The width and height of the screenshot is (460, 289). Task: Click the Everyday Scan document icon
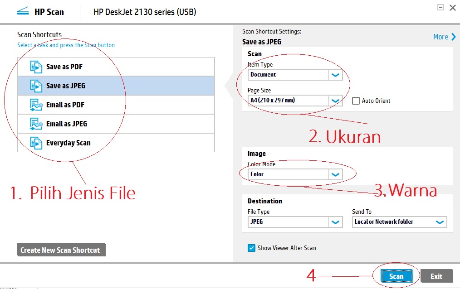(x=36, y=143)
